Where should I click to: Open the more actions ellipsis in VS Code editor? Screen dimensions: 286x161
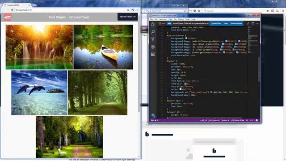[257, 23]
